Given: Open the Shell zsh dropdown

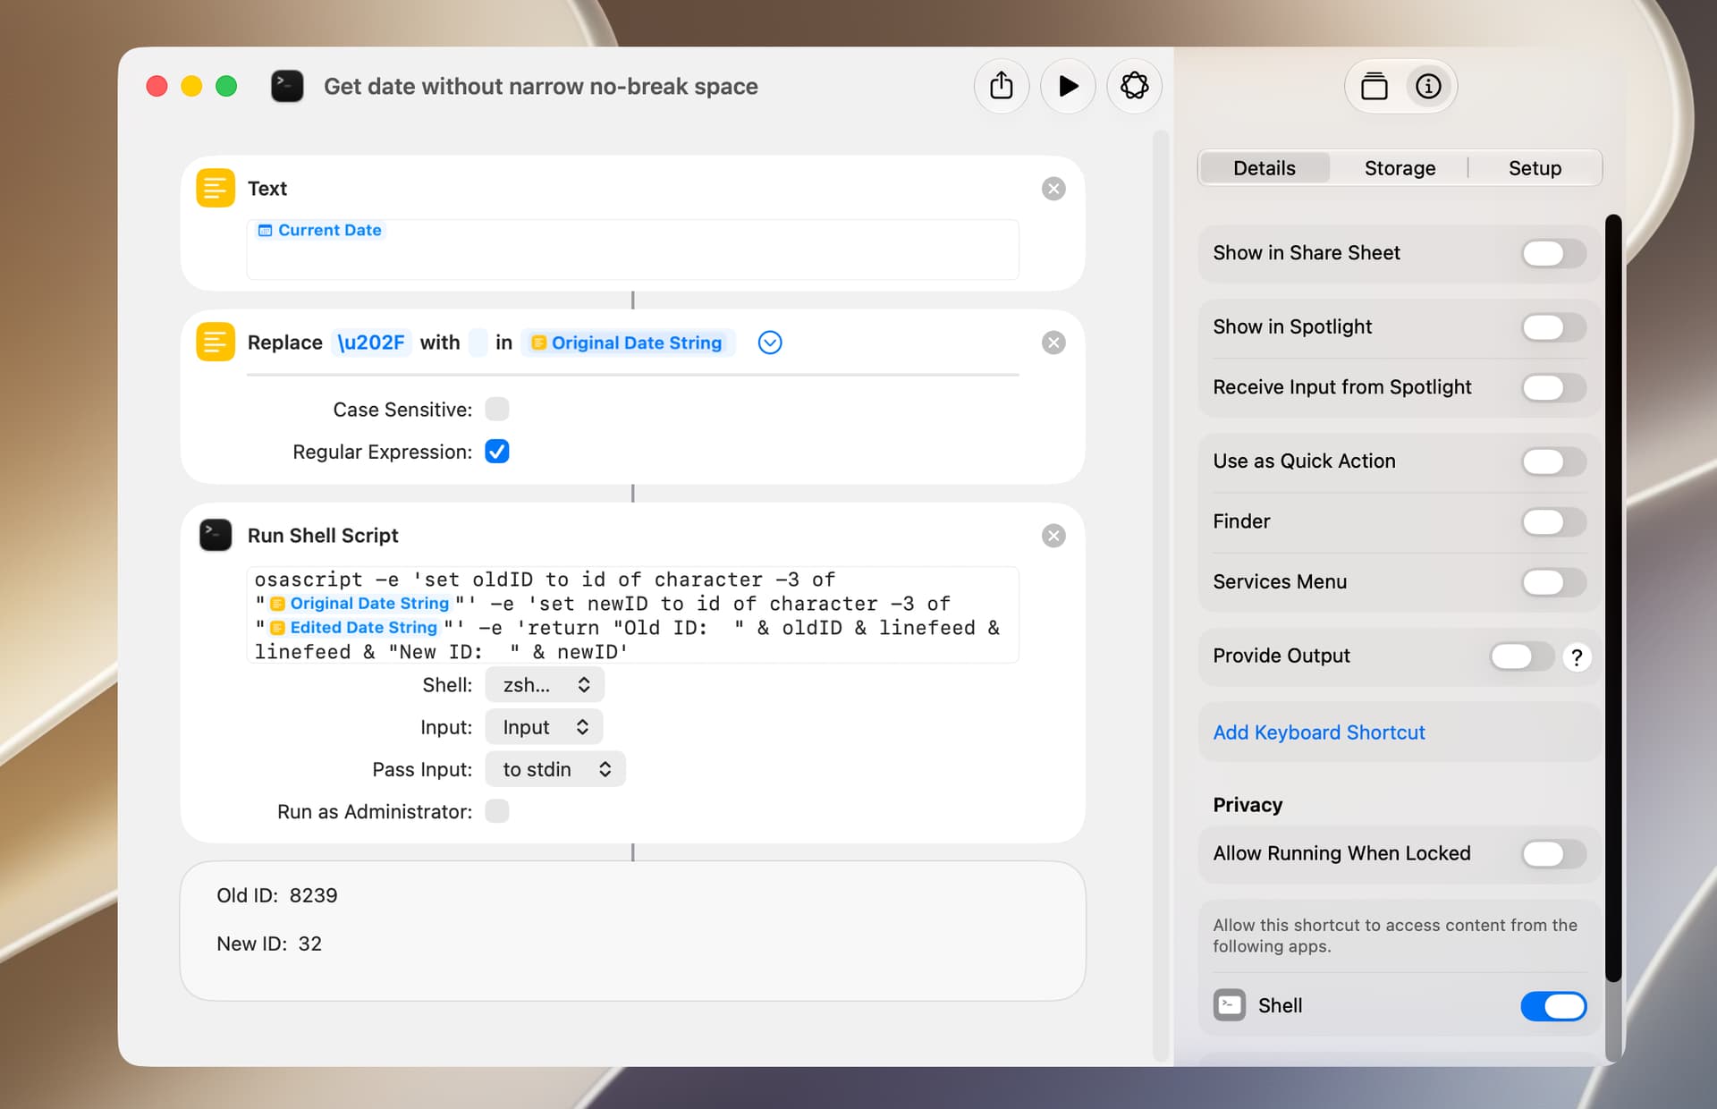Looking at the screenshot, I should 545,685.
